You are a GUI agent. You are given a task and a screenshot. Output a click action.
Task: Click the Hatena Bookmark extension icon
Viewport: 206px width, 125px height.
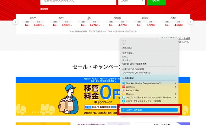(124, 101)
